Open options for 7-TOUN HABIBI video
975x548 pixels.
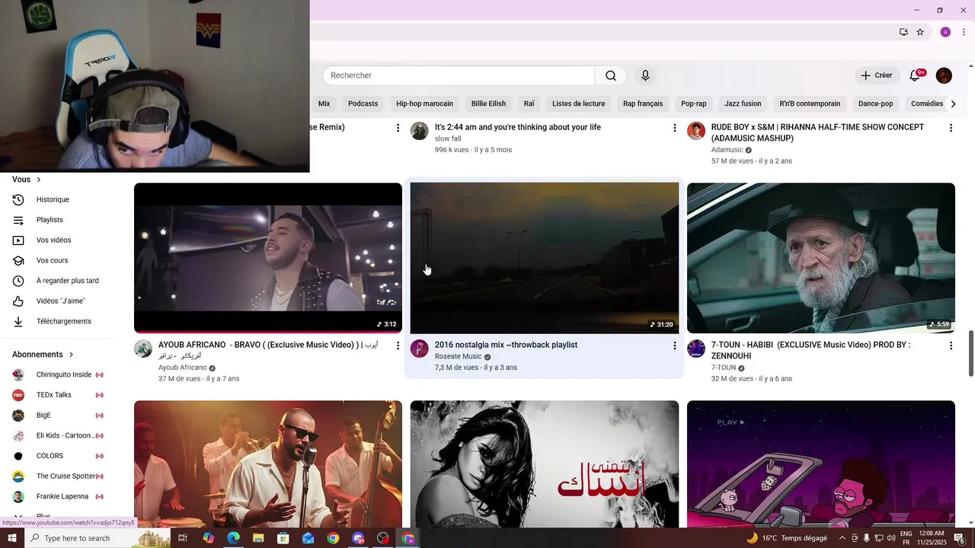[951, 346]
